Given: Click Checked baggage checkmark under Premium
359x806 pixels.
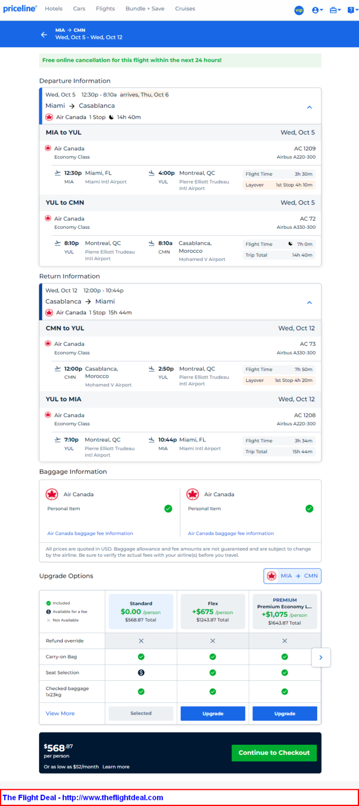Looking at the screenshot, I should coord(285,692).
